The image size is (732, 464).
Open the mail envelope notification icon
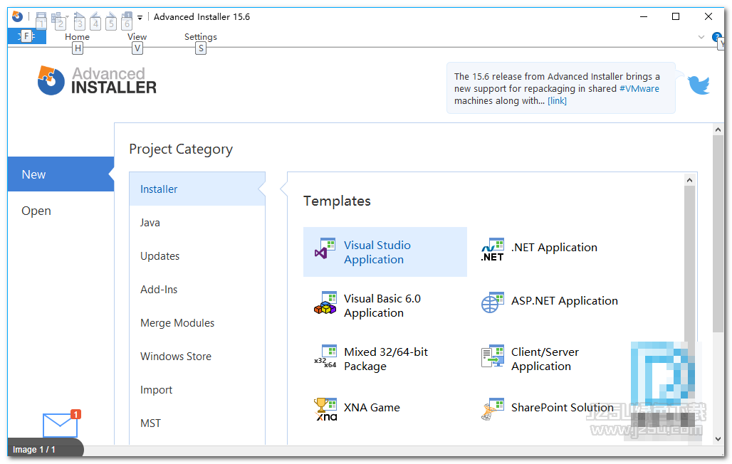pos(61,425)
